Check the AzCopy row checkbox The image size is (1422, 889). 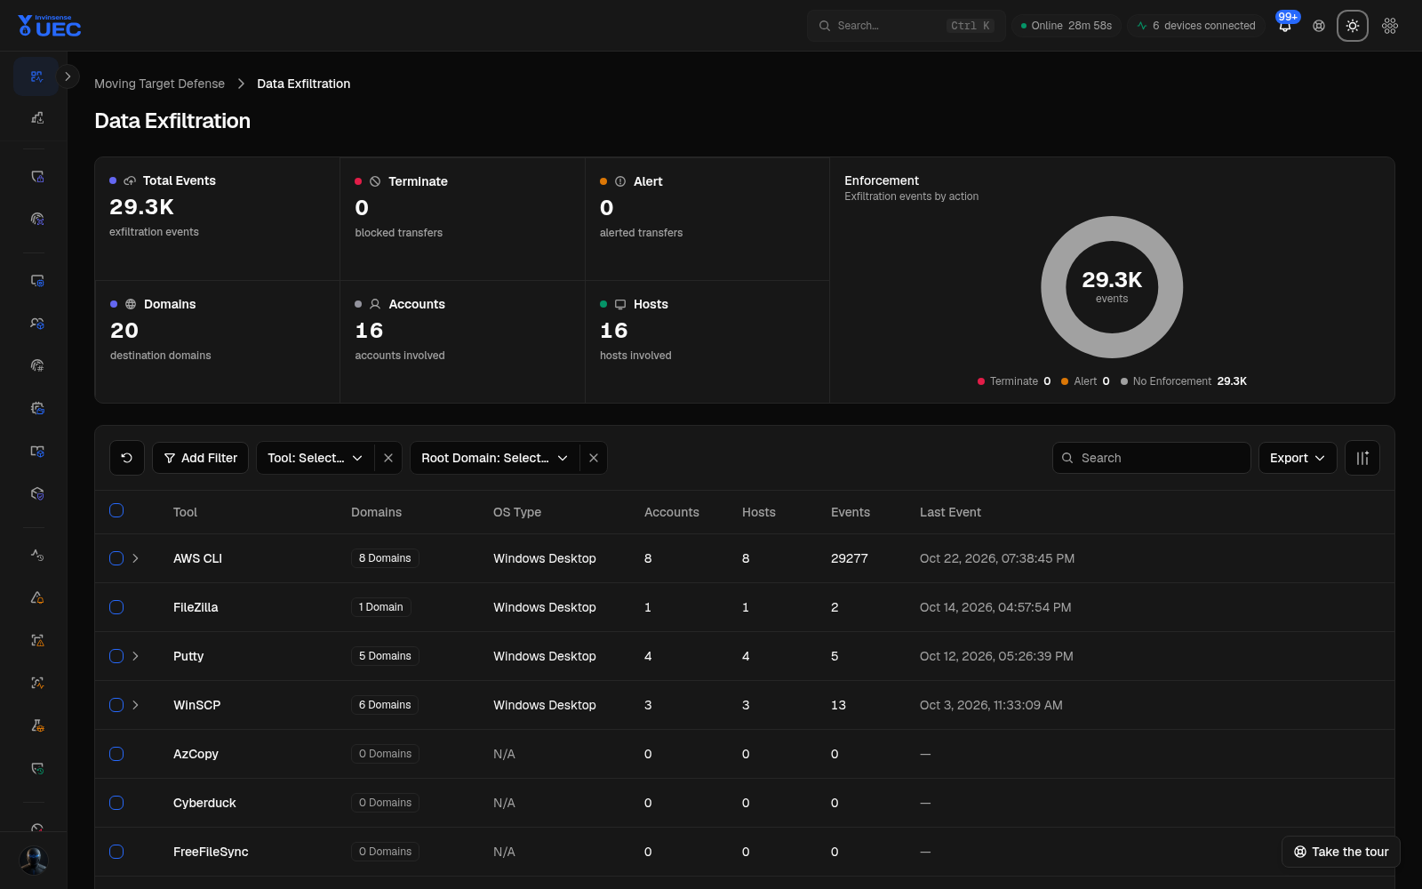(x=116, y=754)
